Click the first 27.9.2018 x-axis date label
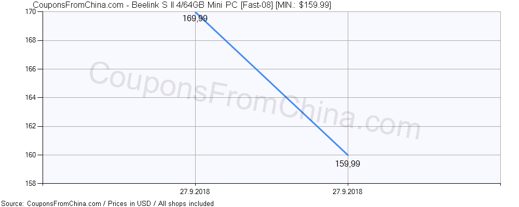The height and width of the screenshot is (207, 519). [195, 191]
